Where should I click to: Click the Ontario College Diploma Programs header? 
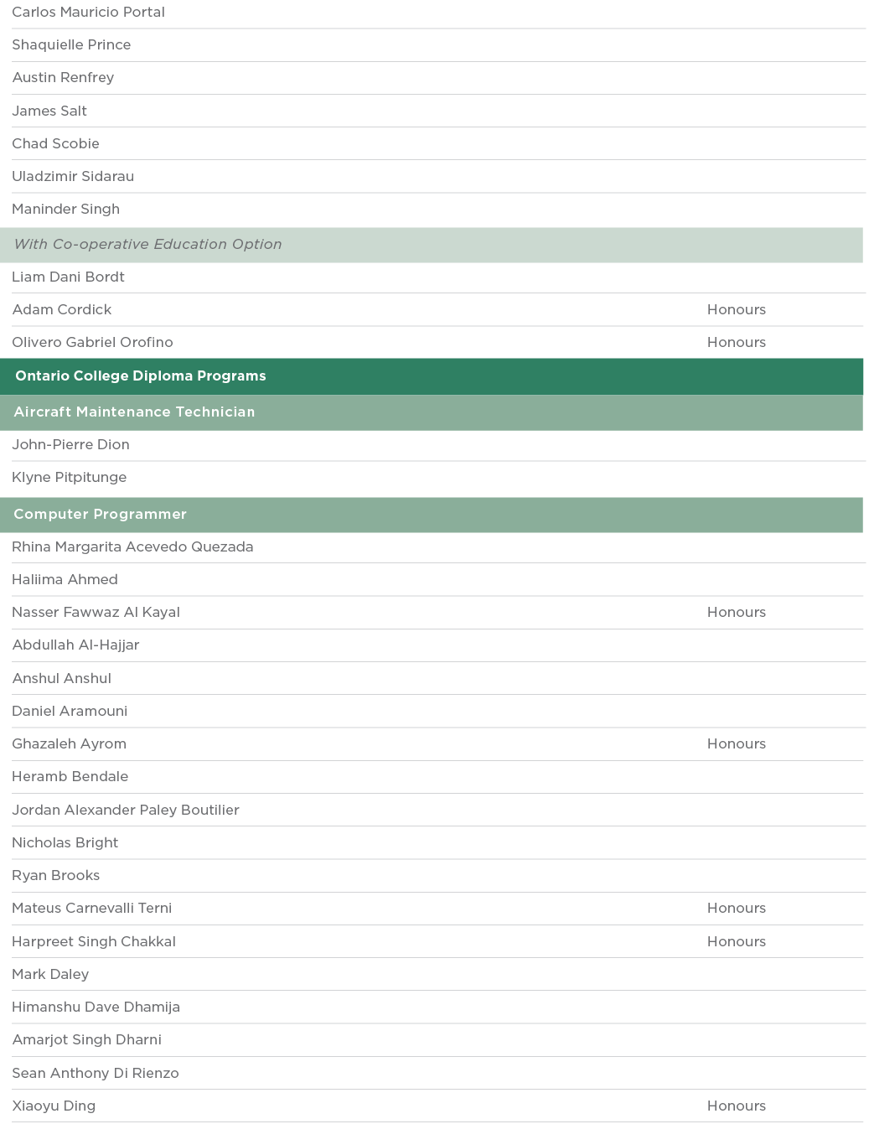tap(141, 376)
